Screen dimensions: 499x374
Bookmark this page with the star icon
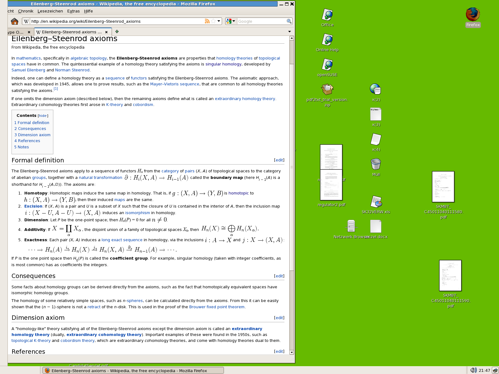(x=213, y=21)
